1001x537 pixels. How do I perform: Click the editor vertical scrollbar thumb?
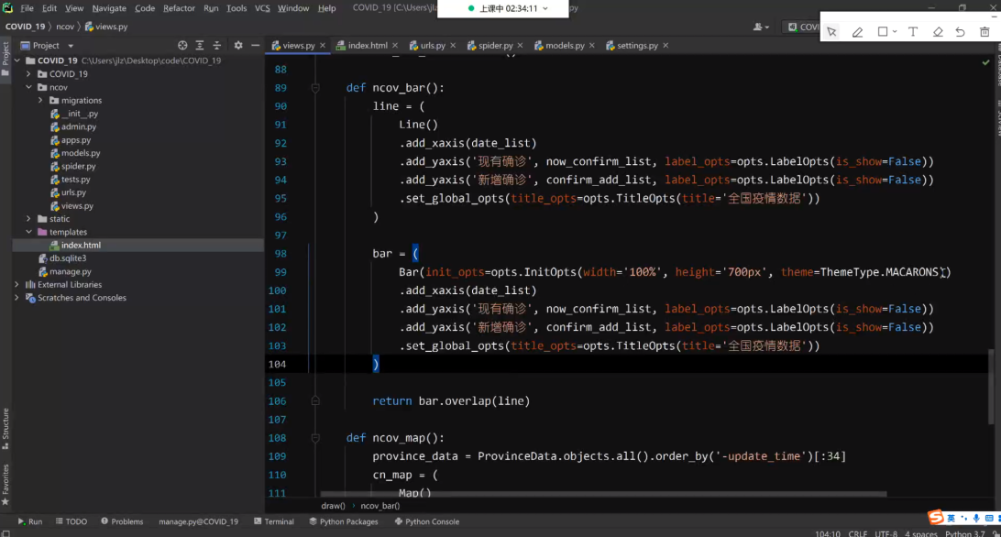click(x=992, y=386)
